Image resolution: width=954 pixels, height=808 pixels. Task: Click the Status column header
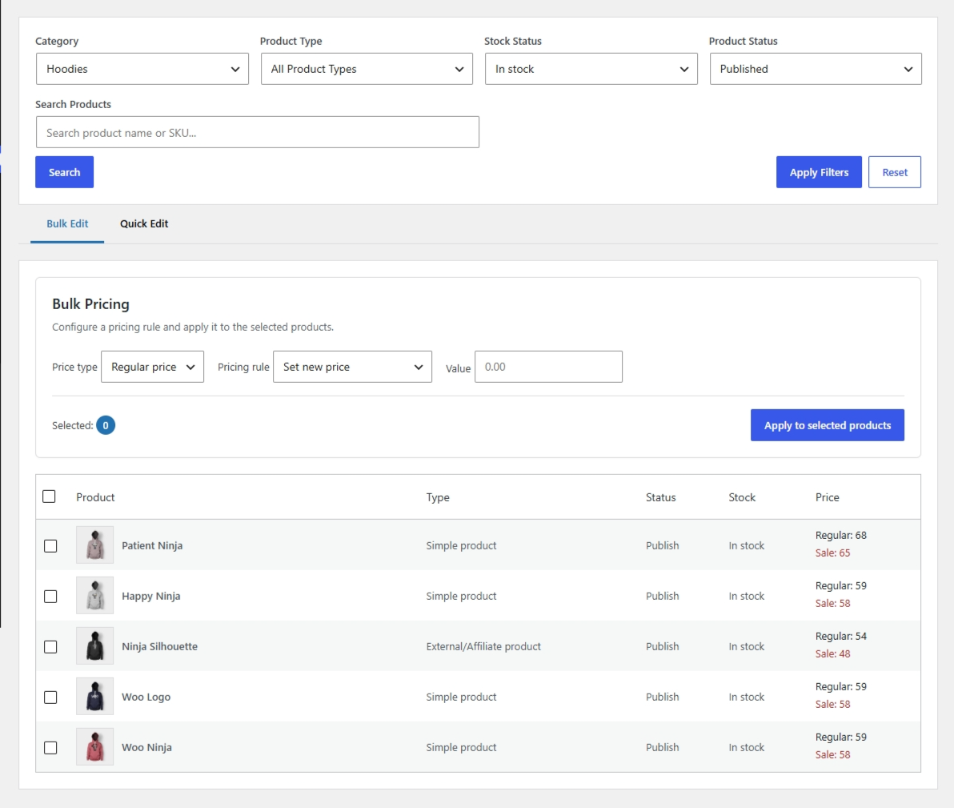[x=661, y=497]
